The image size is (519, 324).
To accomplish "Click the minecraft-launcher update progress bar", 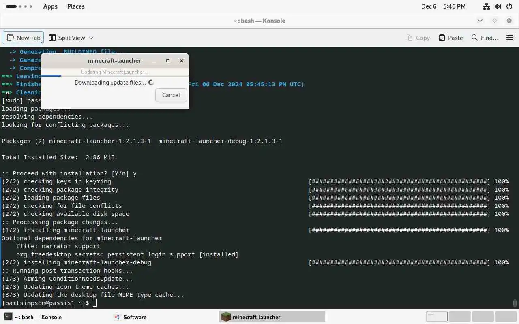I will 115,75.
